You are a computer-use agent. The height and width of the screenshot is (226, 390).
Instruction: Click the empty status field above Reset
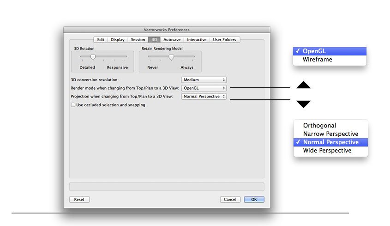point(167,187)
